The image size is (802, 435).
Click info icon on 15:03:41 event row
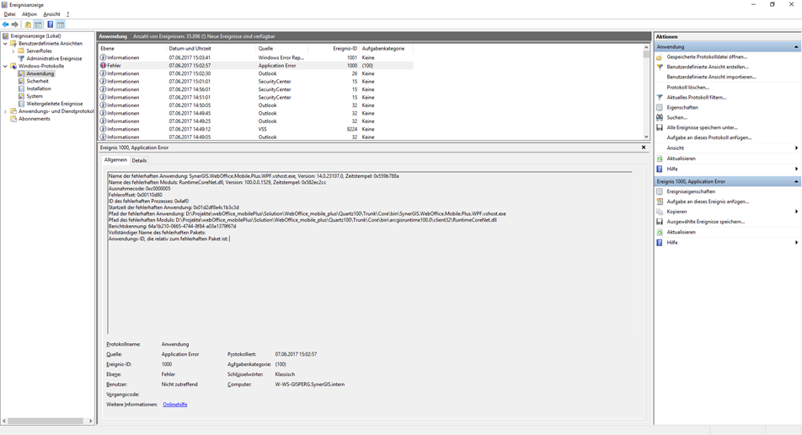point(104,57)
